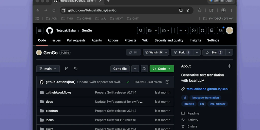Open commit 65bd252 hash link
This screenshot has width=260, height=130.
140,82
